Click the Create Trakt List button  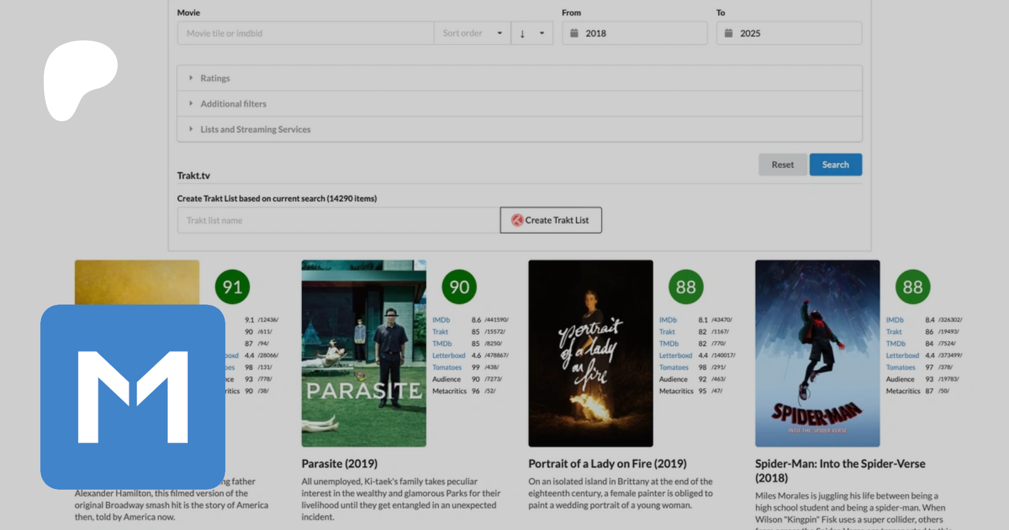[x=550, y=220]
